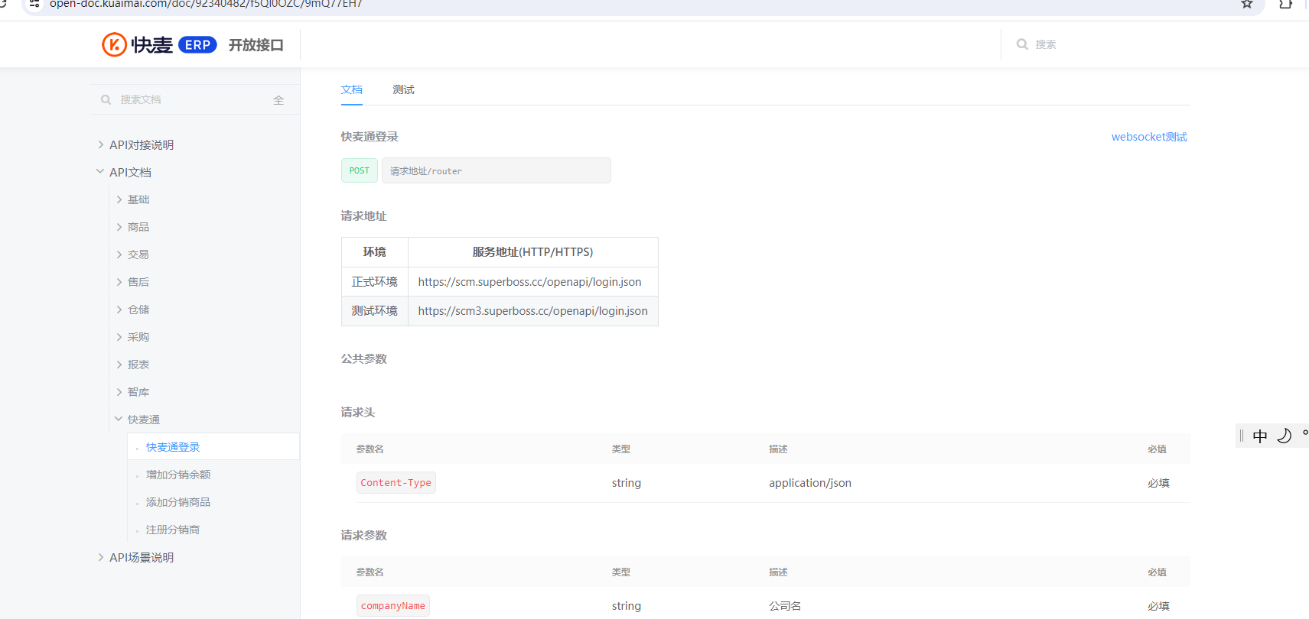1309x619 pixels.
Task: Click the 服务地址(HTTP/HTTPS) column header
Action: [532, 252]
